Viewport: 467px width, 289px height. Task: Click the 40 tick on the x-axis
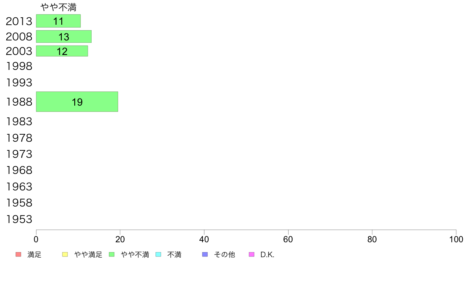[204, 239]
